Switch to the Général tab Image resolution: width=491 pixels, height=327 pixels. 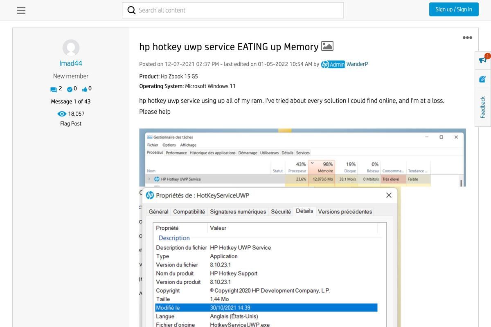click(x=158, y=212)
